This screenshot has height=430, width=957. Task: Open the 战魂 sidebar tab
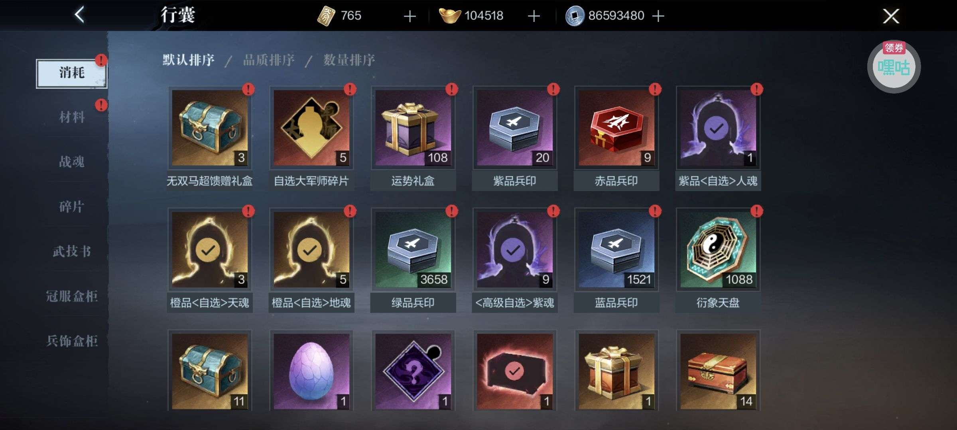point(72,162)
